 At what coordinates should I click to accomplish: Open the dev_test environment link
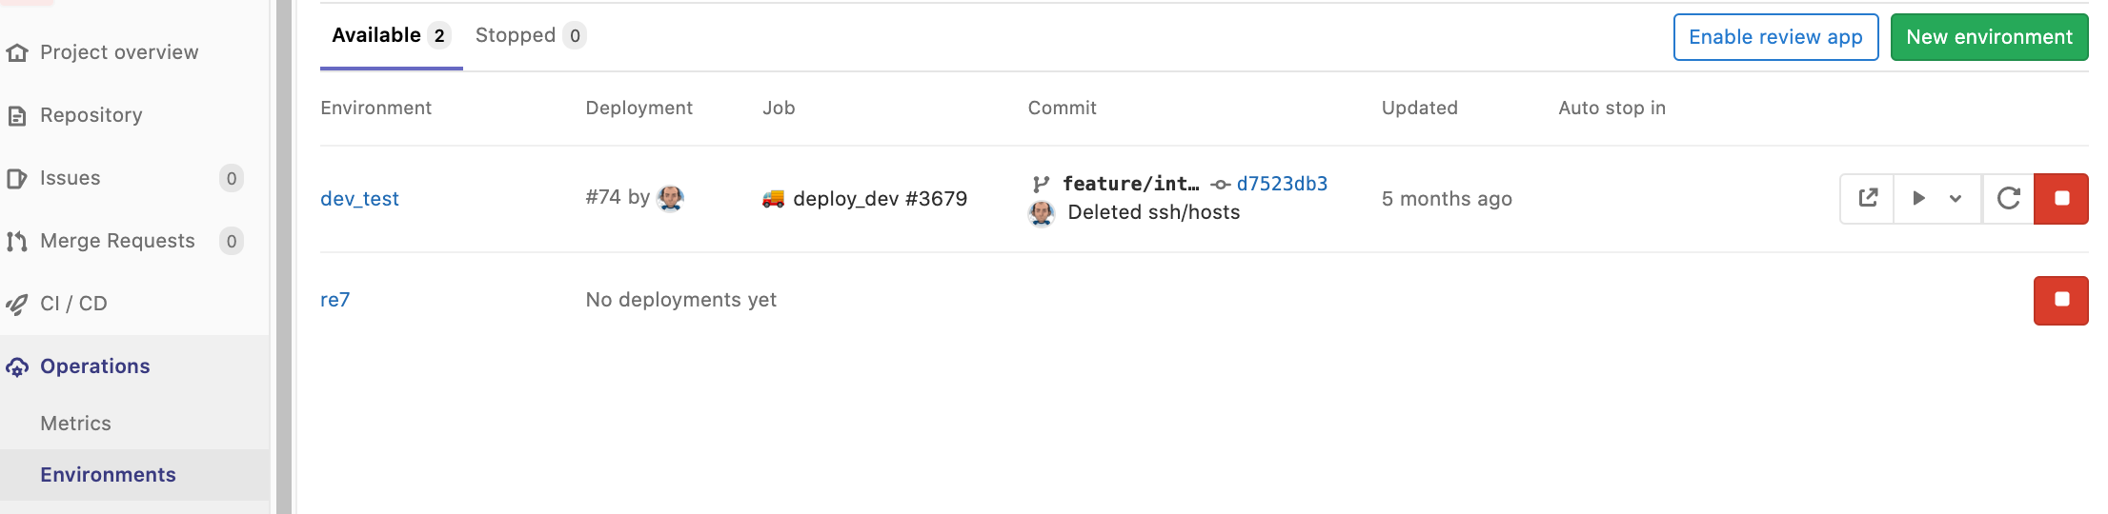pyautogui.click(x=359, y=199)
